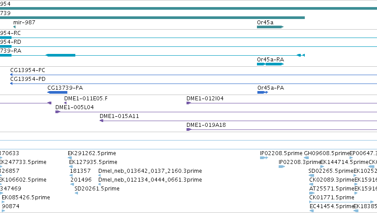Select Dmel_neb_012134_0444_0661.3prime label

point(150,180)
